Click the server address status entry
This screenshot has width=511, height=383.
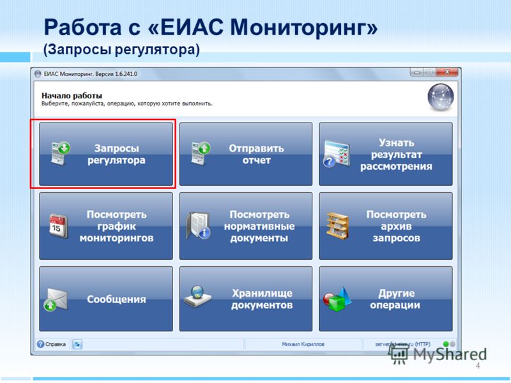coord(402,344)
